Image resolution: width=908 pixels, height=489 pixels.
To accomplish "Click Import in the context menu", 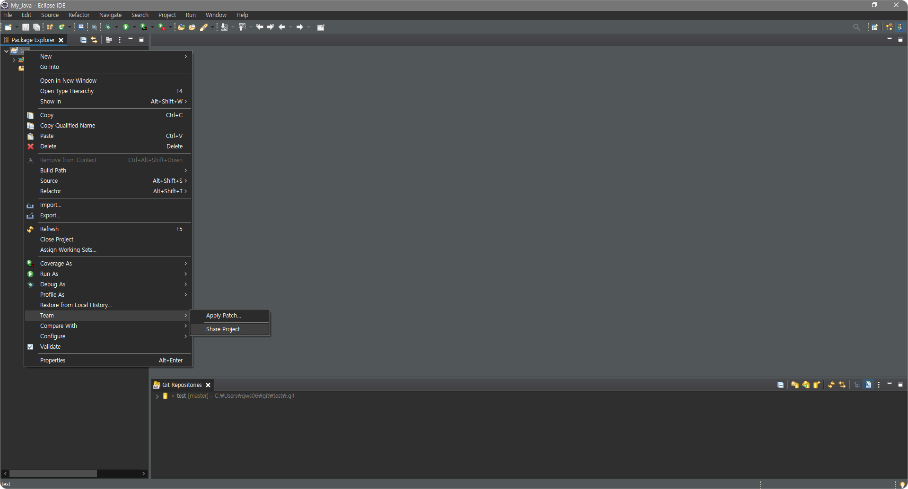I will [x=108, y=205].
